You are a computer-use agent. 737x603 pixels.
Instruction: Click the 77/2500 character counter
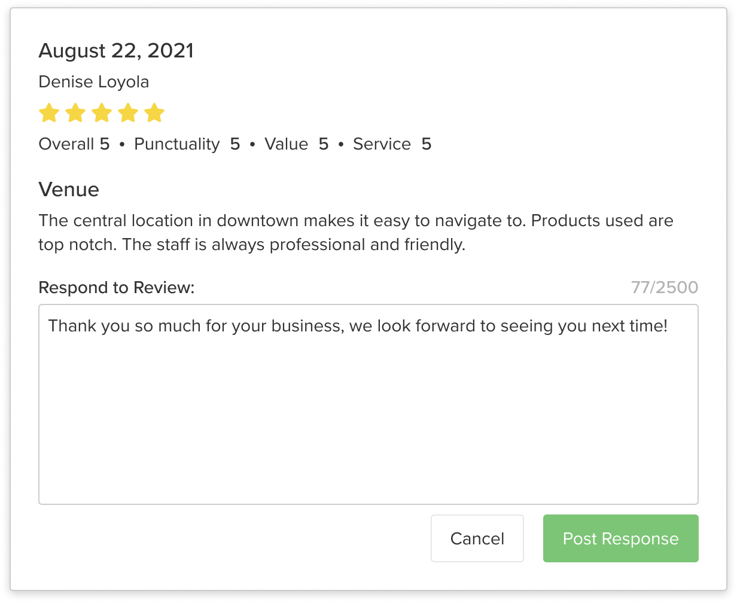point(665,287)
